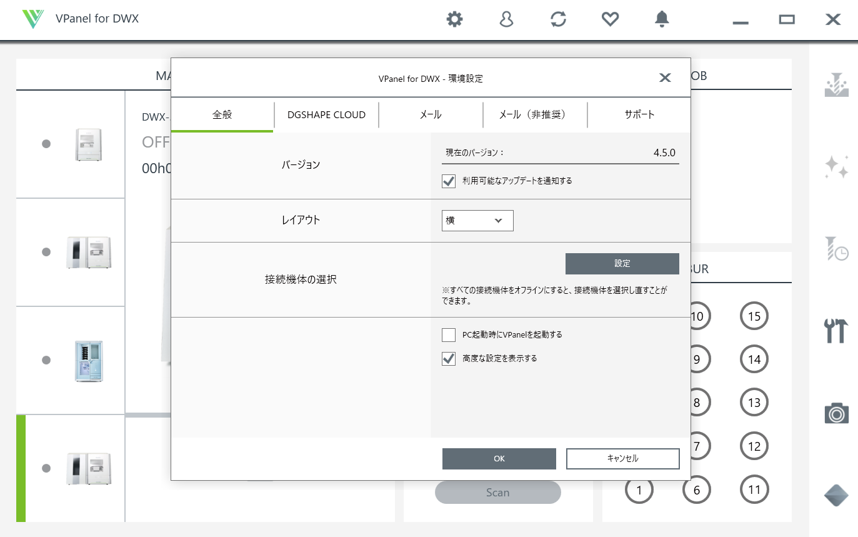Select the green-highlighted fourth machine

pyautogui.click(x=89, y=468)
